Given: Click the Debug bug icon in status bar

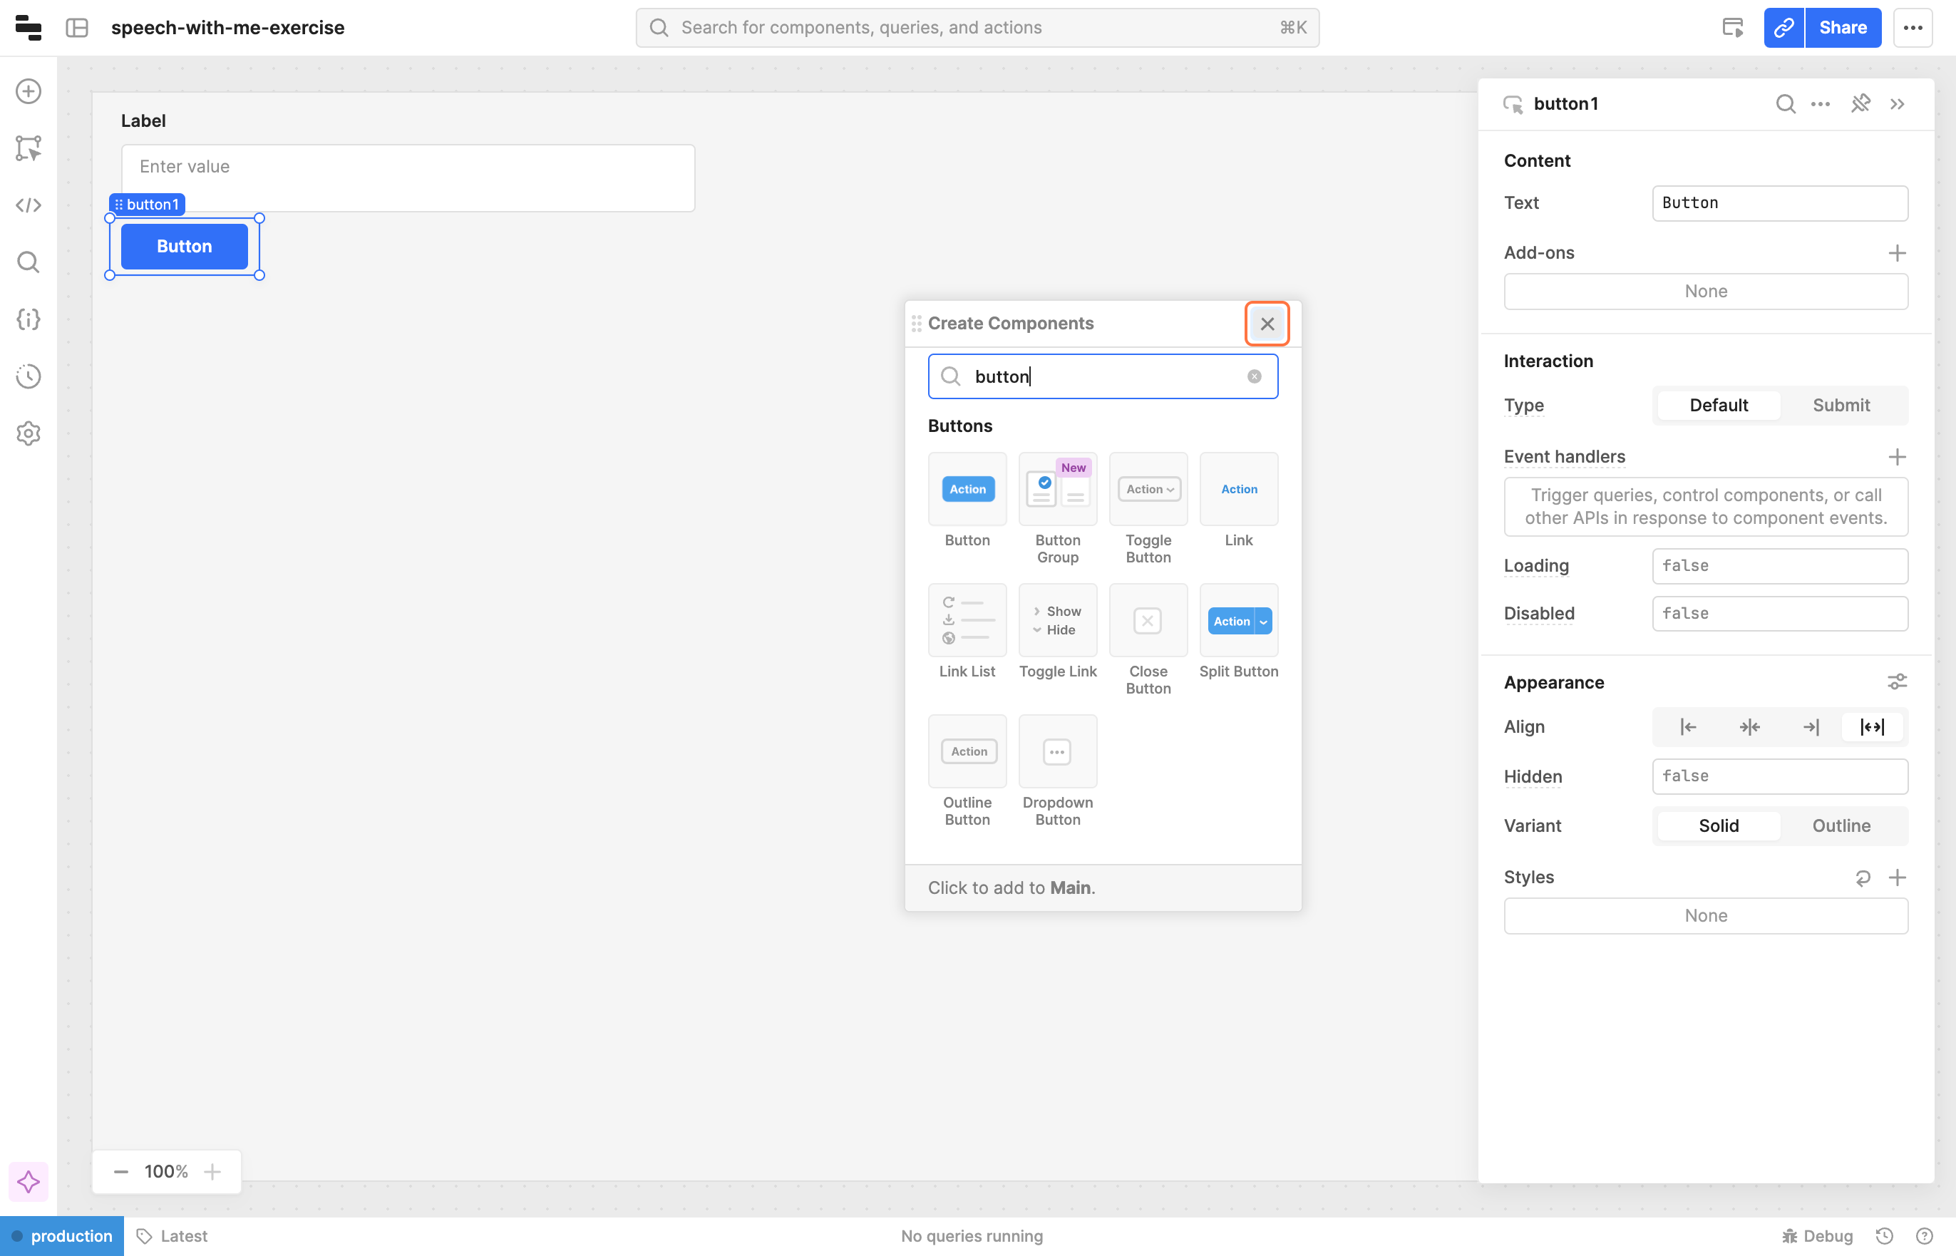Looking at the screenshot, I should pyautogui.click(x=1791, y=1237).
